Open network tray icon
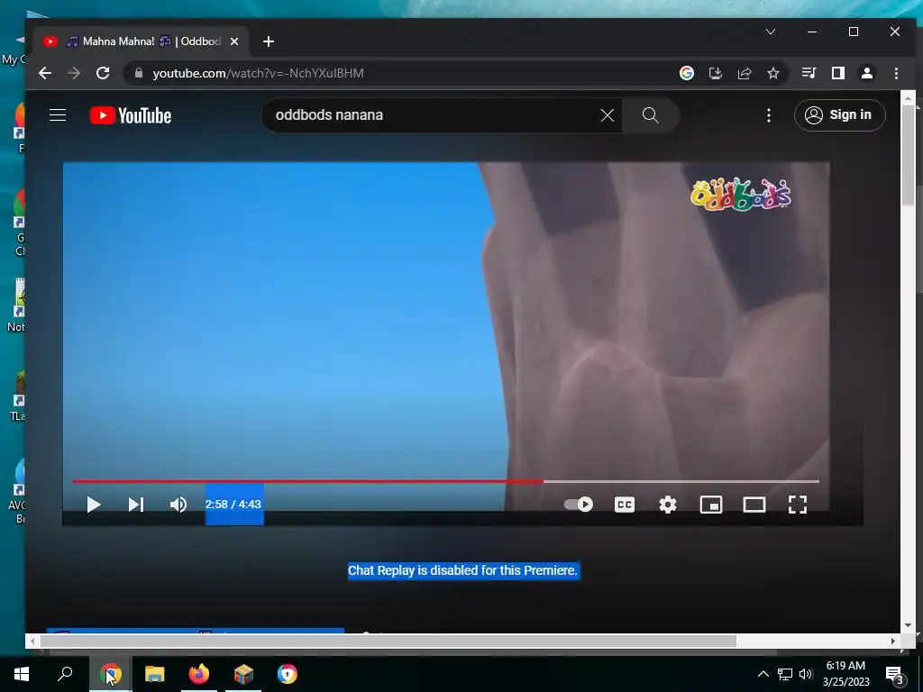Image resolution: width=923 pixels, height=692 pixels. point(785,674)
